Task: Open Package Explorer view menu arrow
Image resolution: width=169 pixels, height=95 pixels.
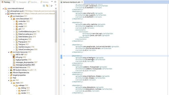Action: pyautogui.click(x=56, y=5)
